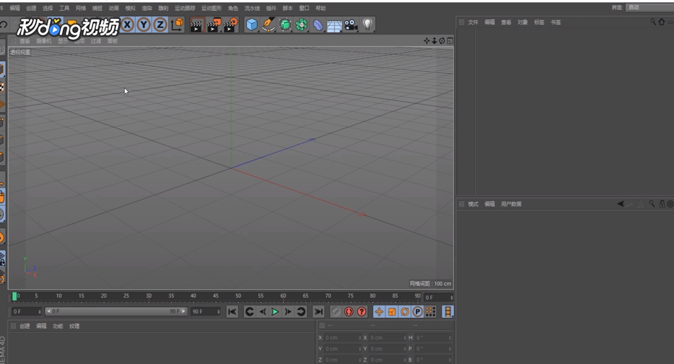Play the animation forwards
The image size is (674, 364).
pyautogui.click(x=275, y=312)
